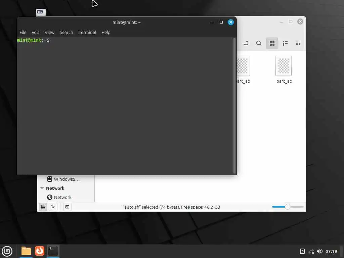Viewport: 344px width, 258px height.
Task: Click the desktop icon above the terminal
Action: pos(41,12)
